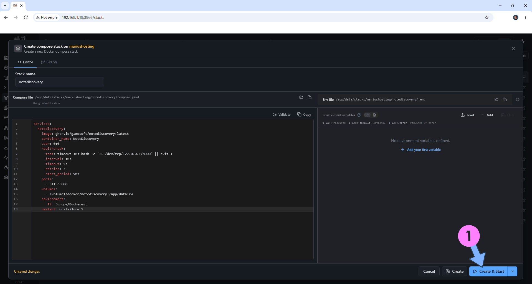Browse for compose file location folder icon
Viewport: 532px width, 284px height.
301,97
